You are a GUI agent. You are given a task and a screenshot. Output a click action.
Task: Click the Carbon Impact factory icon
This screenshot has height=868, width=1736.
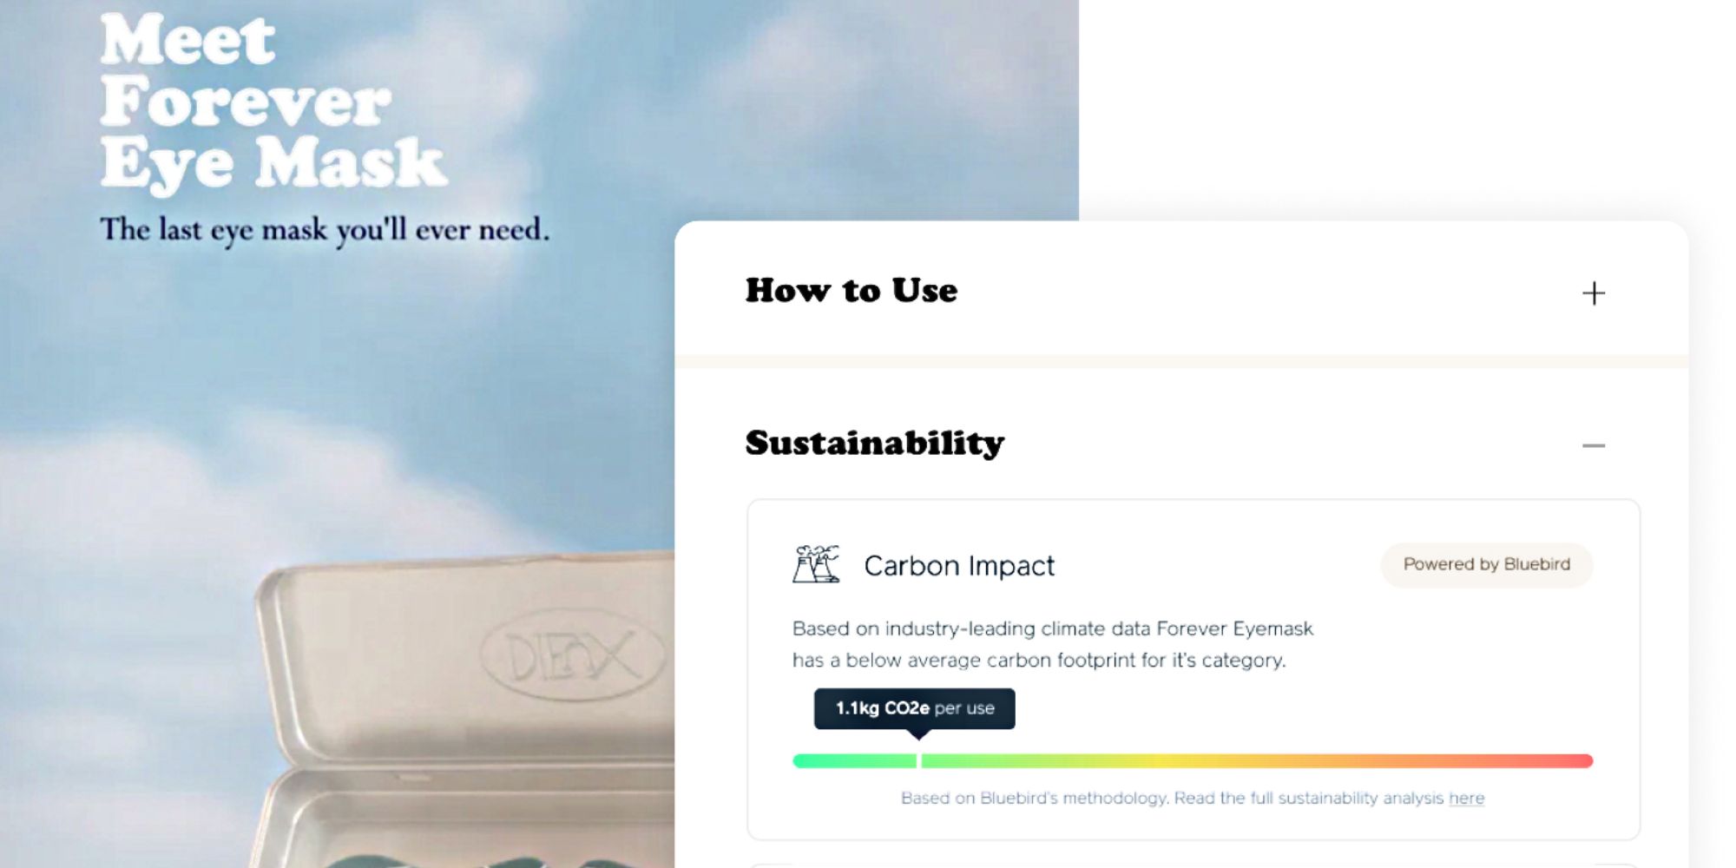point(816,564)
